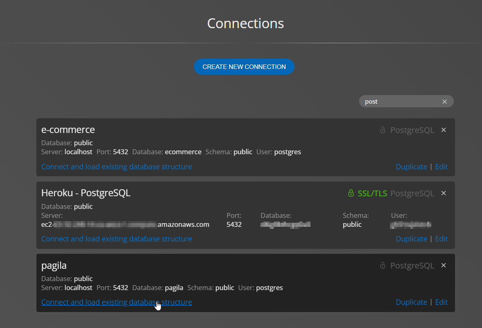Connect and load structure for e-commerce

pyautogui.click(x=116, y=166)
